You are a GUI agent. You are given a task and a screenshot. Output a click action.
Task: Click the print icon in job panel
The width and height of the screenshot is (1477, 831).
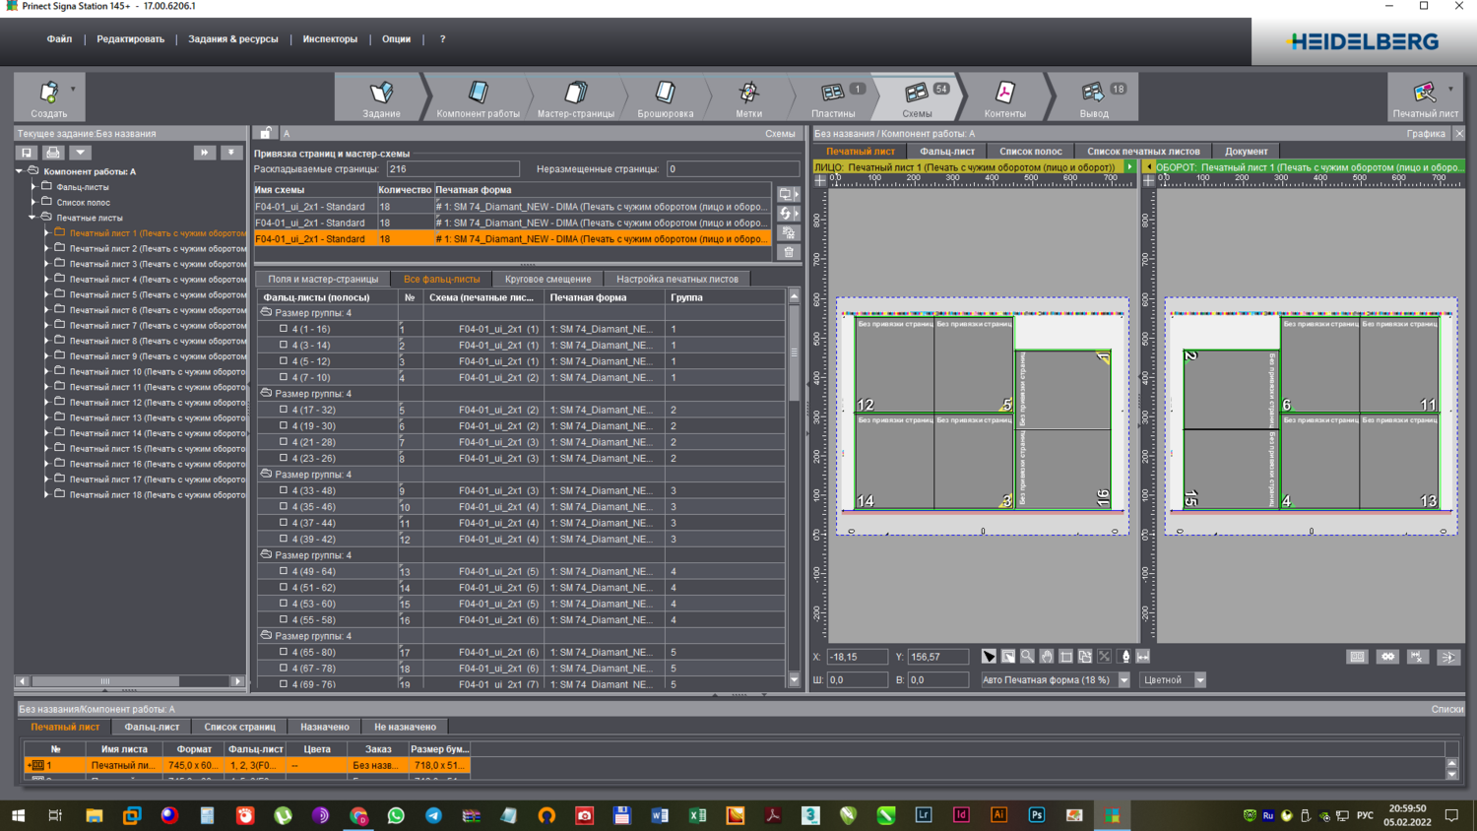click(53, 153)
